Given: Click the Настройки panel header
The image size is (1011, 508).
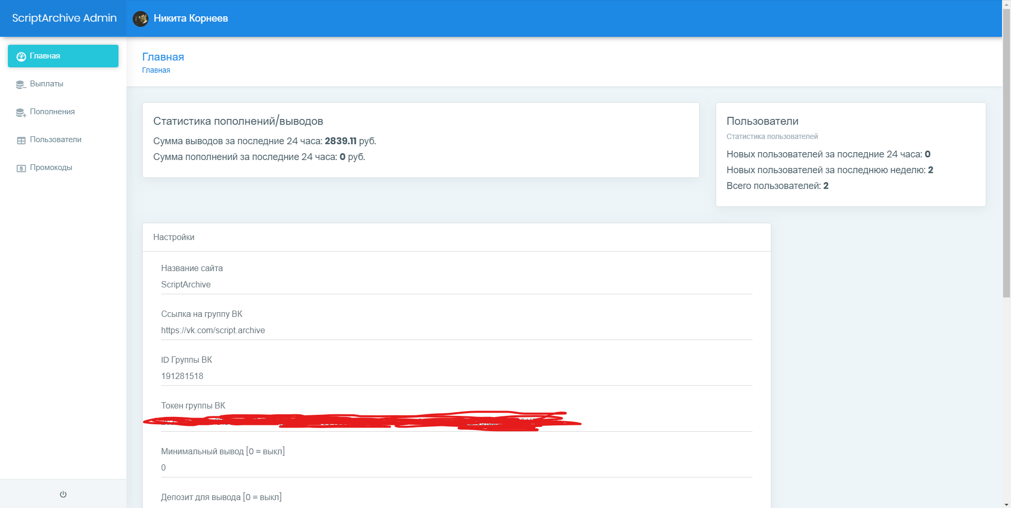Looking at the screenshot, I should (x=174, y=237).
